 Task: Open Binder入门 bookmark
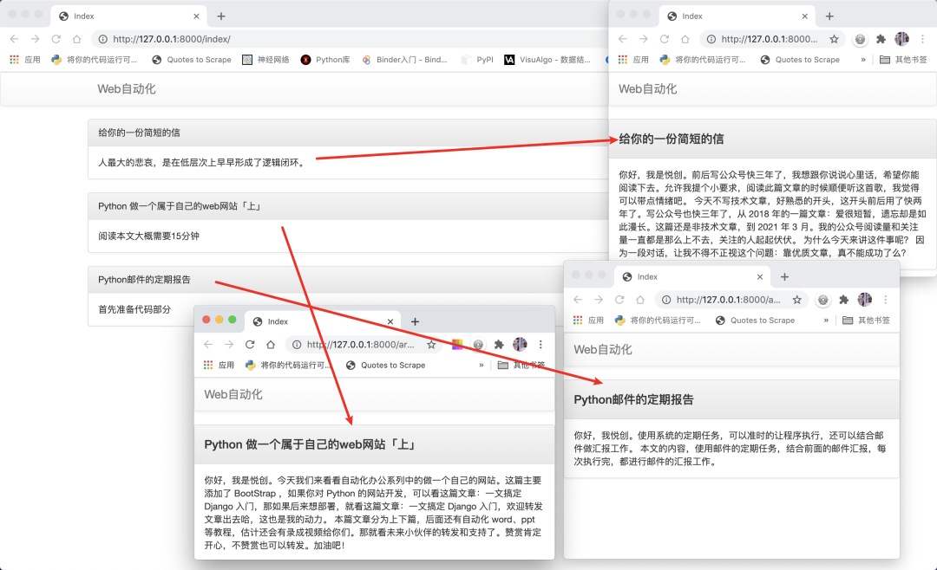tap(405, 60)
